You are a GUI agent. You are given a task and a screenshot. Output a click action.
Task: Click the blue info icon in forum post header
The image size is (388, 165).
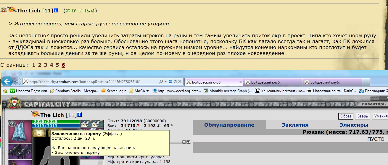(56, 10)
